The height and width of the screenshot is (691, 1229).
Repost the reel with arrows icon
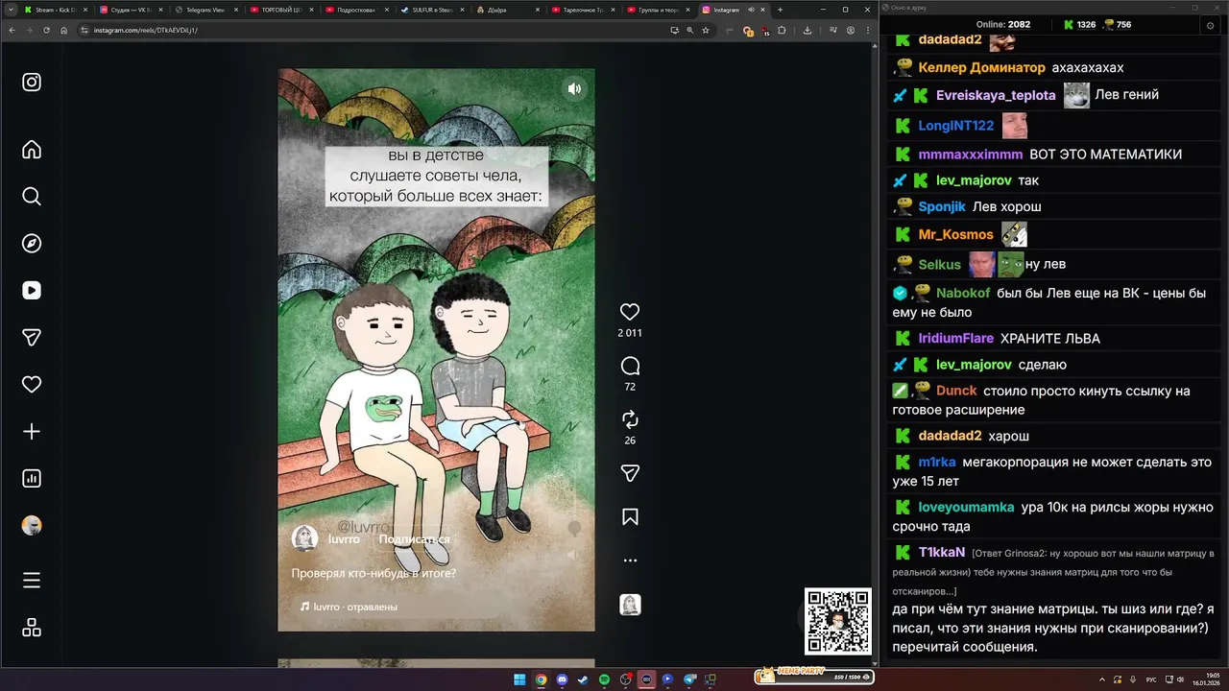click(630, 419)
